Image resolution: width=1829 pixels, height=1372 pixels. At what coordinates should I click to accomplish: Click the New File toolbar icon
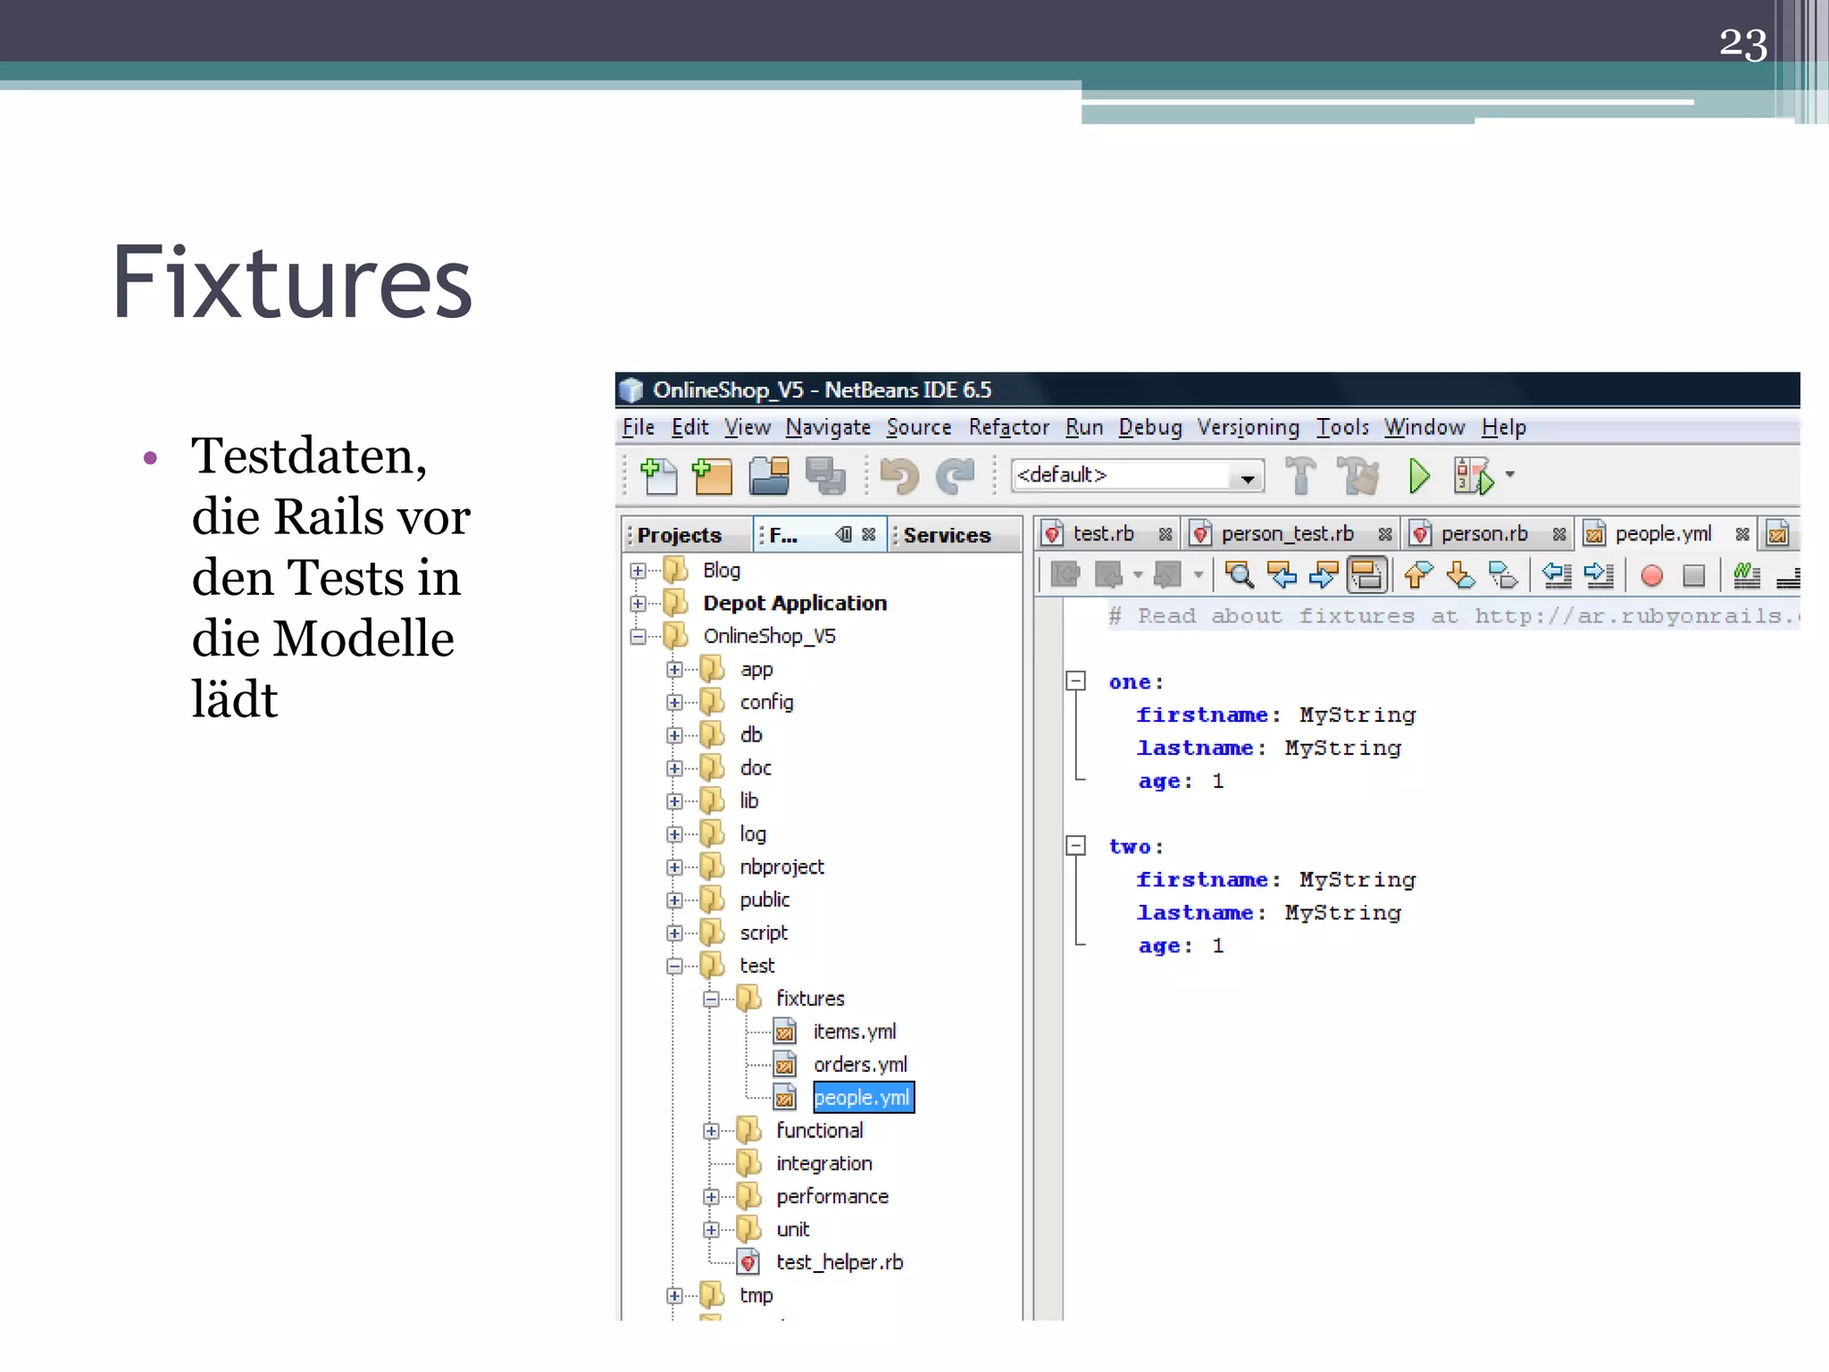659,476
